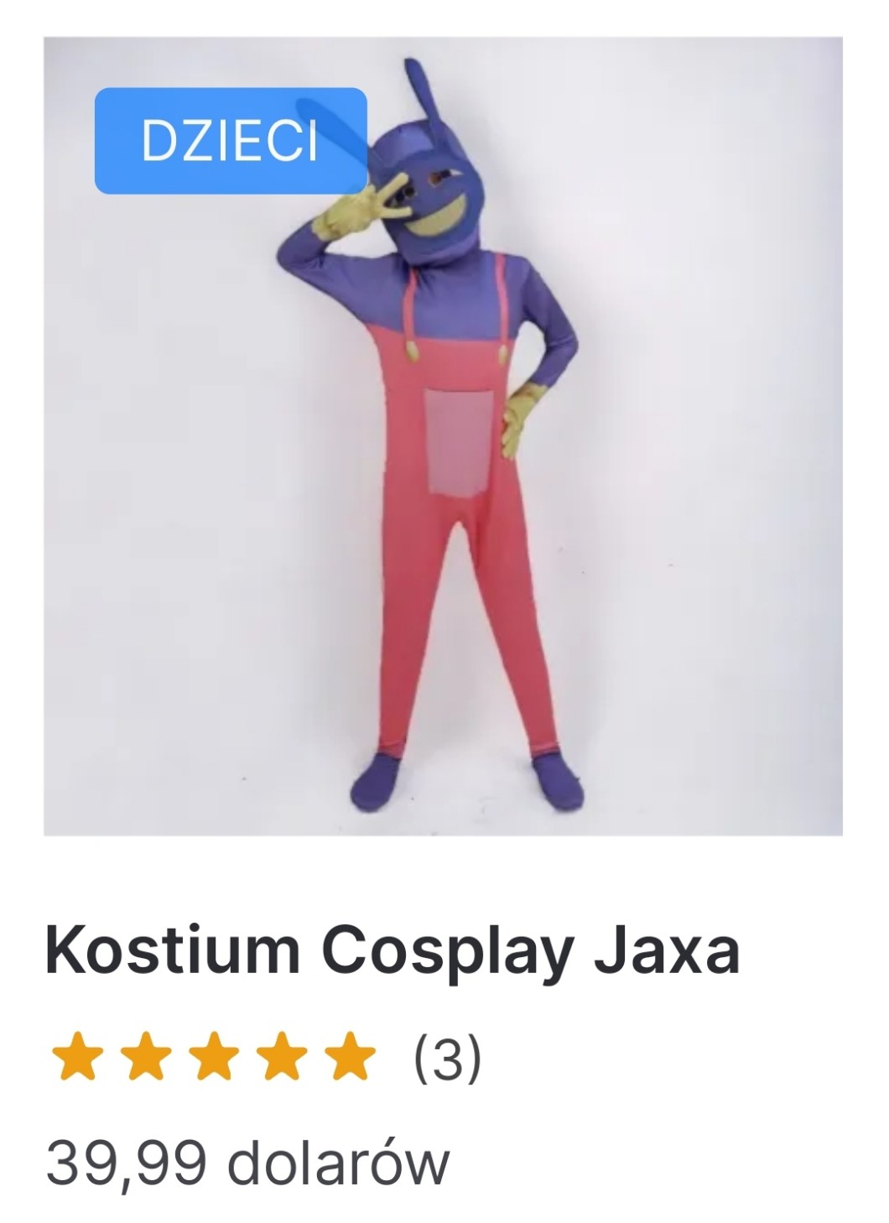Click the blue DZIECI category badge
The image size is (889, 1223).
point(231,141)
